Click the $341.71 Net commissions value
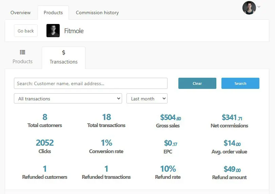 coord(232,118)
